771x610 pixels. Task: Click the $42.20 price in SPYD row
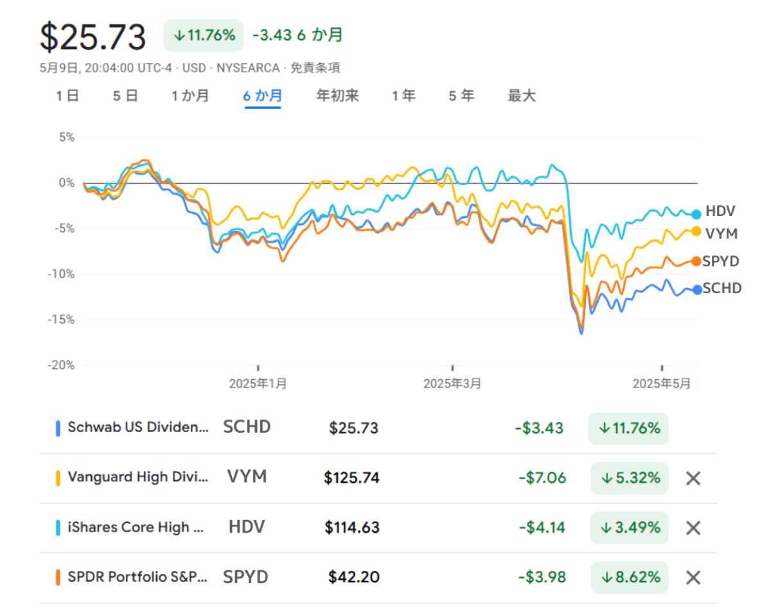pyautogui.click(x=353, y=577)
